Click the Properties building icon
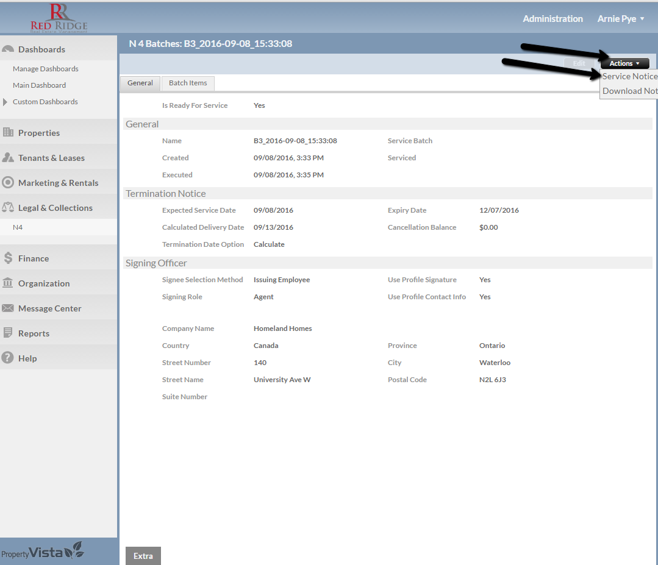 click(8, 133)
